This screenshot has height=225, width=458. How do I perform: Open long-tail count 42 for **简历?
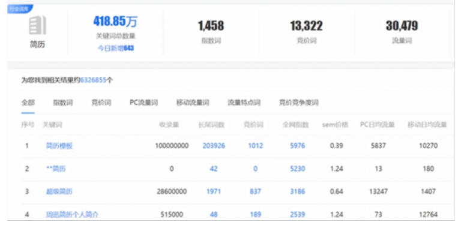pyautogui.click(x=214, y=169)
